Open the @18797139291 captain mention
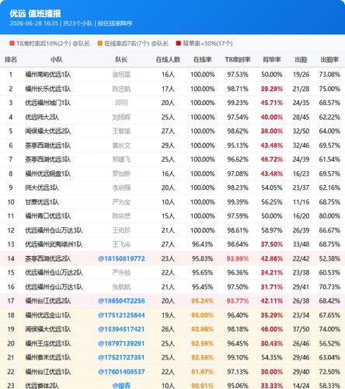345x389 pixels. click(121, 344)
